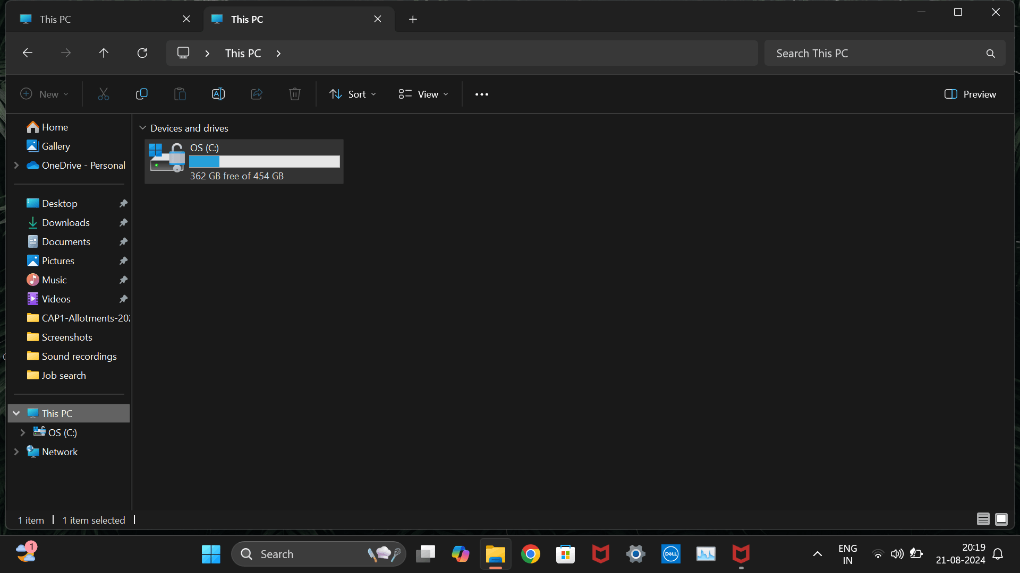The image size is (1020, 573).
Task: Switch to large thumbnails view icon
Action: click(x=1001, y=519)
